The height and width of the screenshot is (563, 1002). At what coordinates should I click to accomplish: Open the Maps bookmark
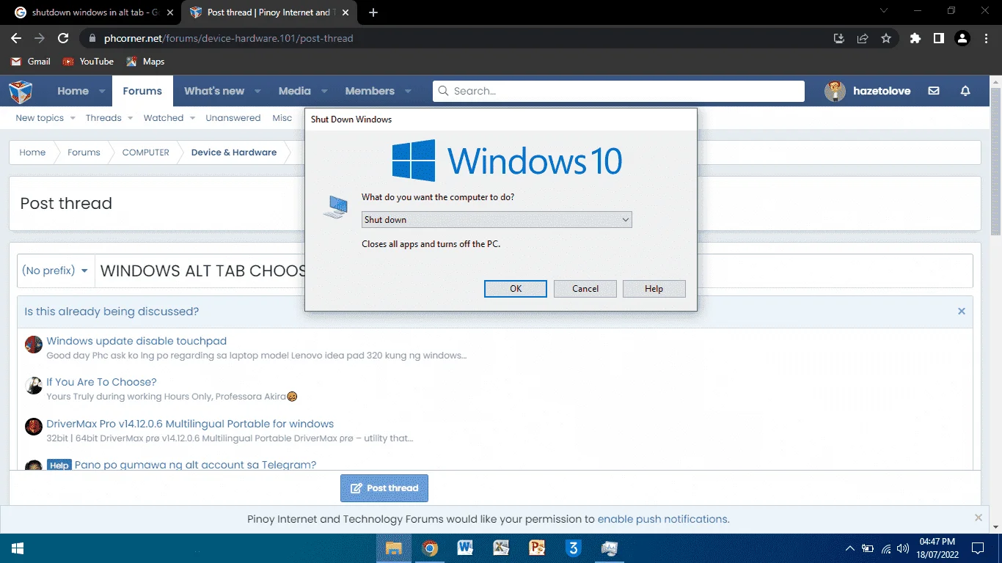coord(145,62)
